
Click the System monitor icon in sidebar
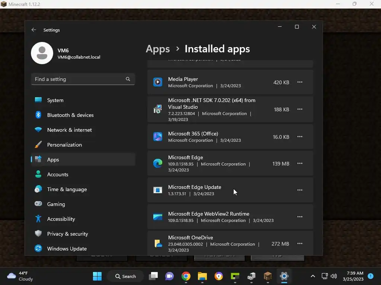[38, 100]
